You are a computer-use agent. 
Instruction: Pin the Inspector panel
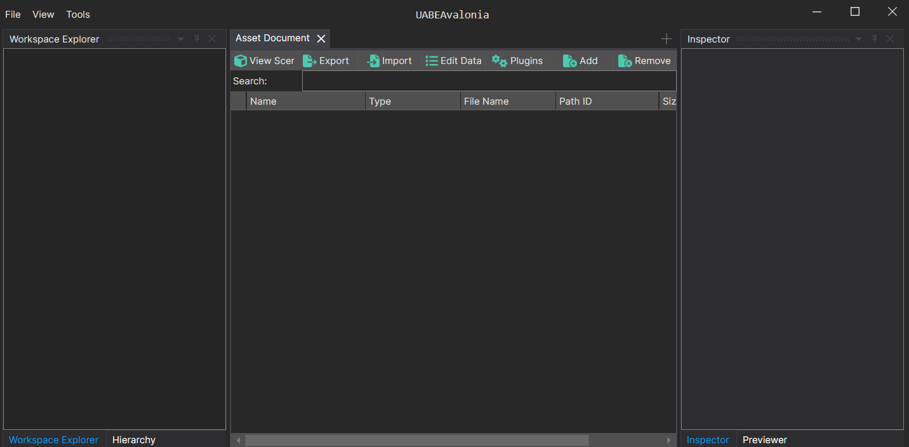click(874, 39)
